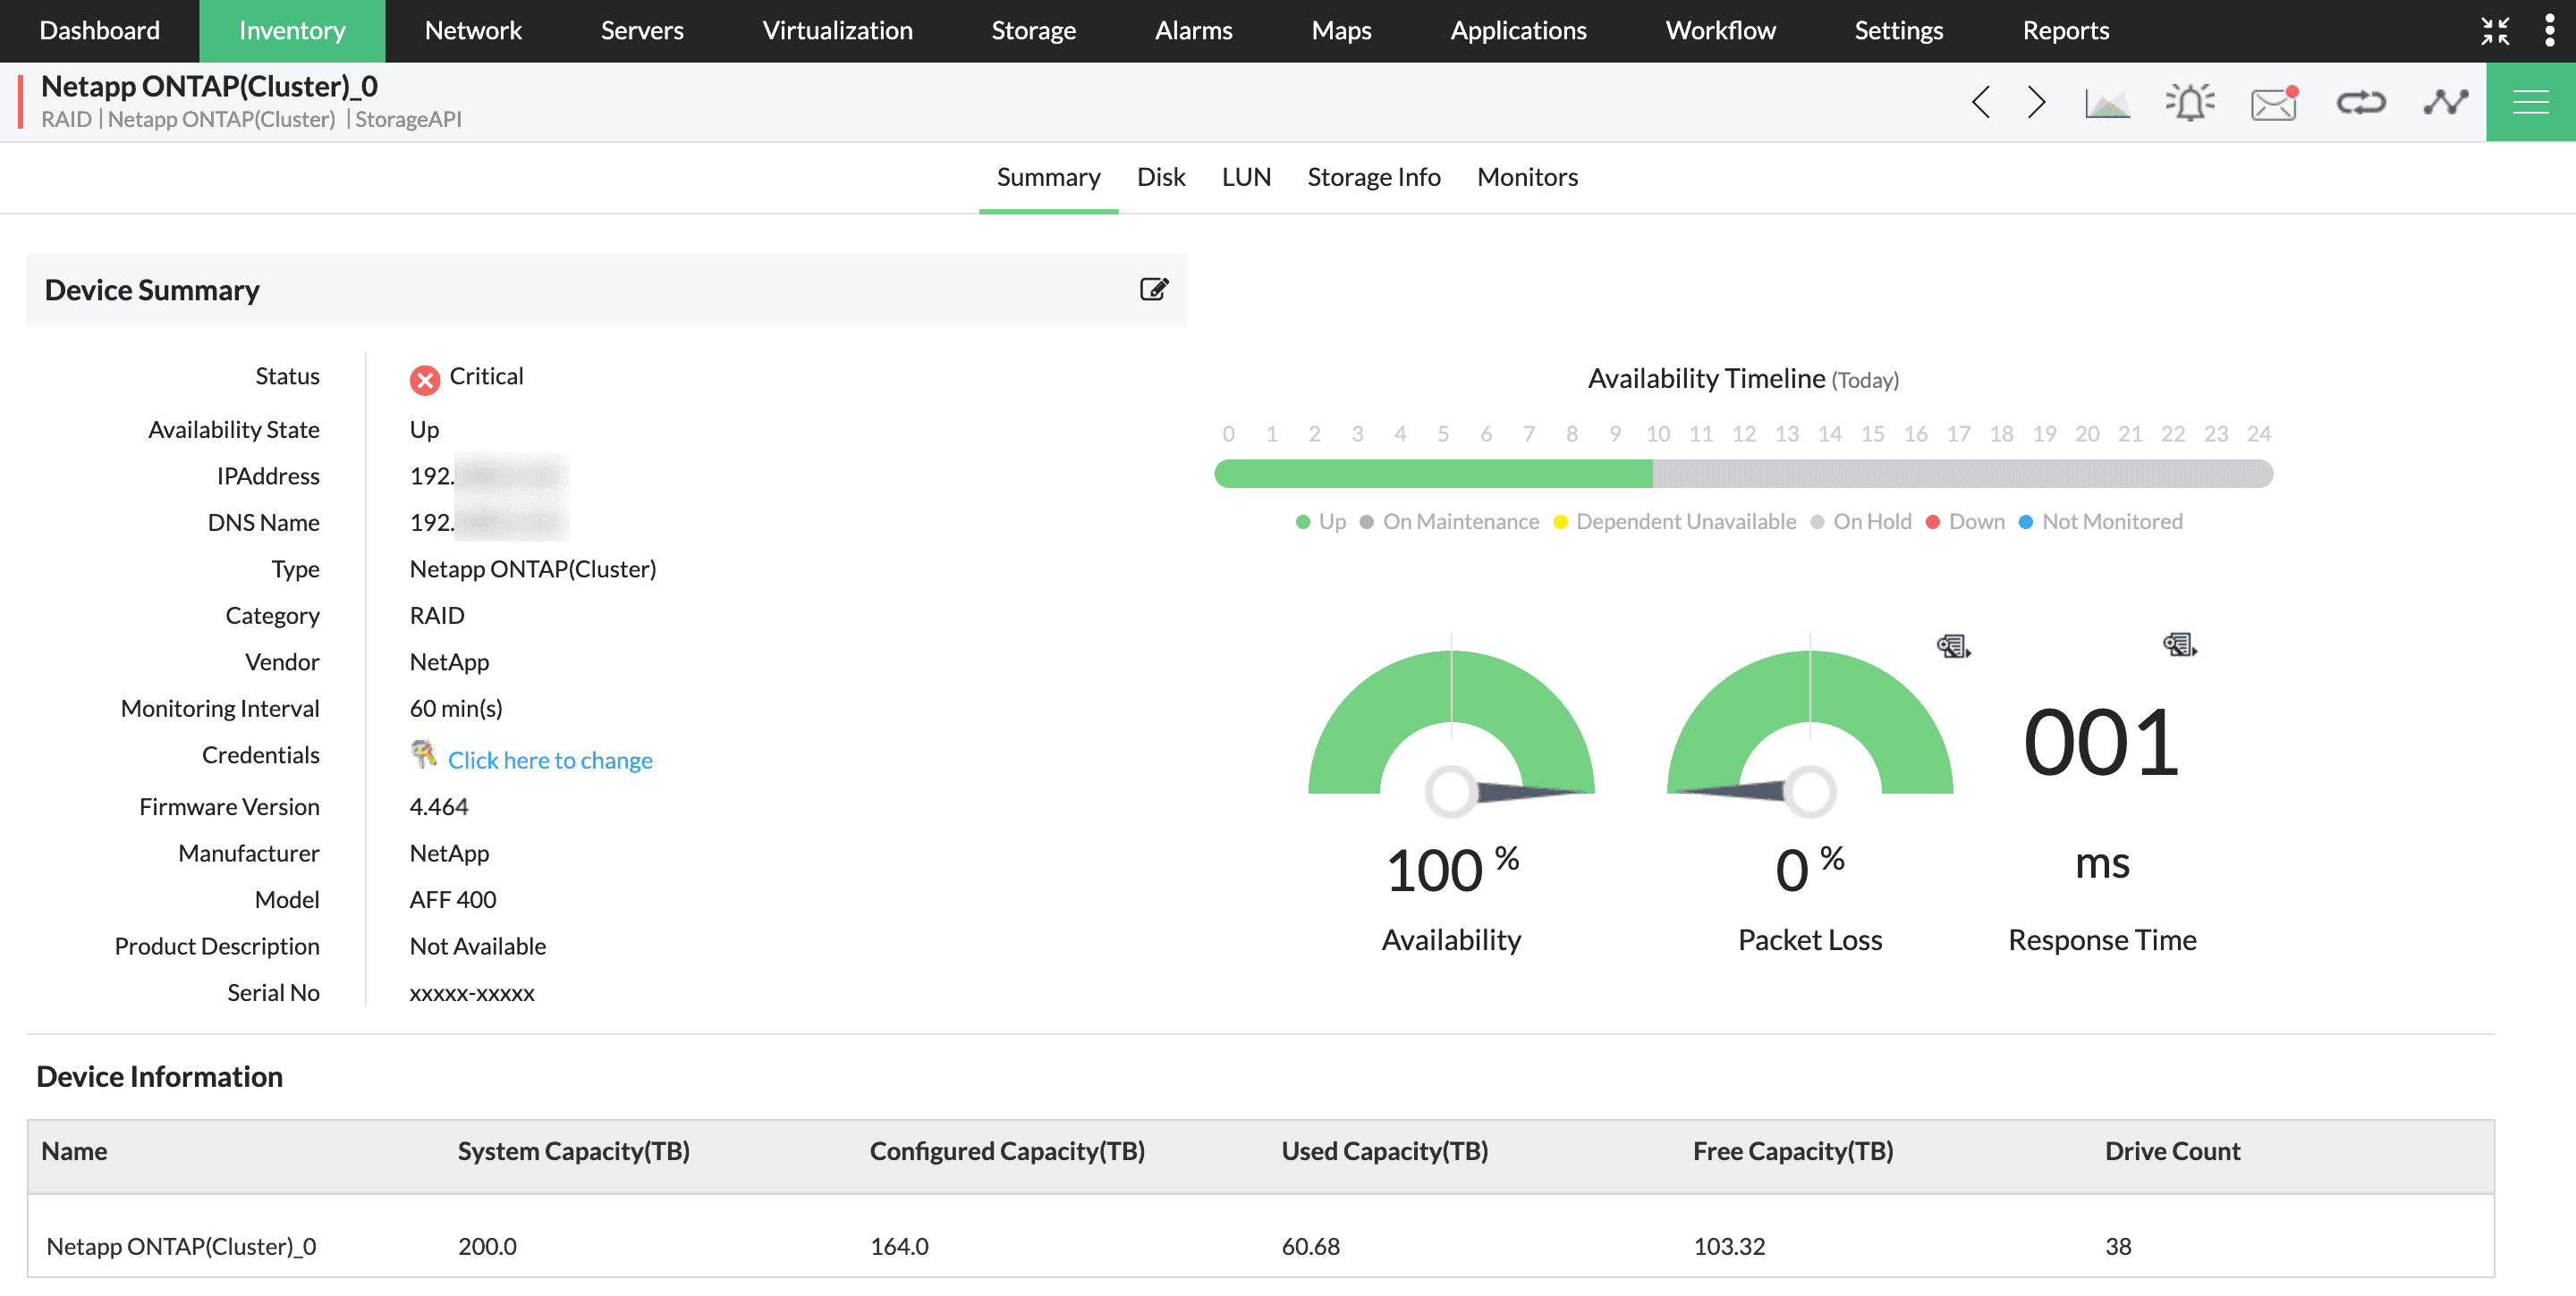Open the mail notification icon
Viewport: 2576px width, 1296px height.
point(2275,102)
